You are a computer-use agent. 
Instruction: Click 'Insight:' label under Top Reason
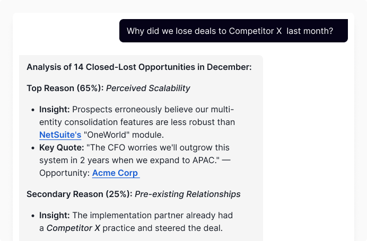pos(54,110)
